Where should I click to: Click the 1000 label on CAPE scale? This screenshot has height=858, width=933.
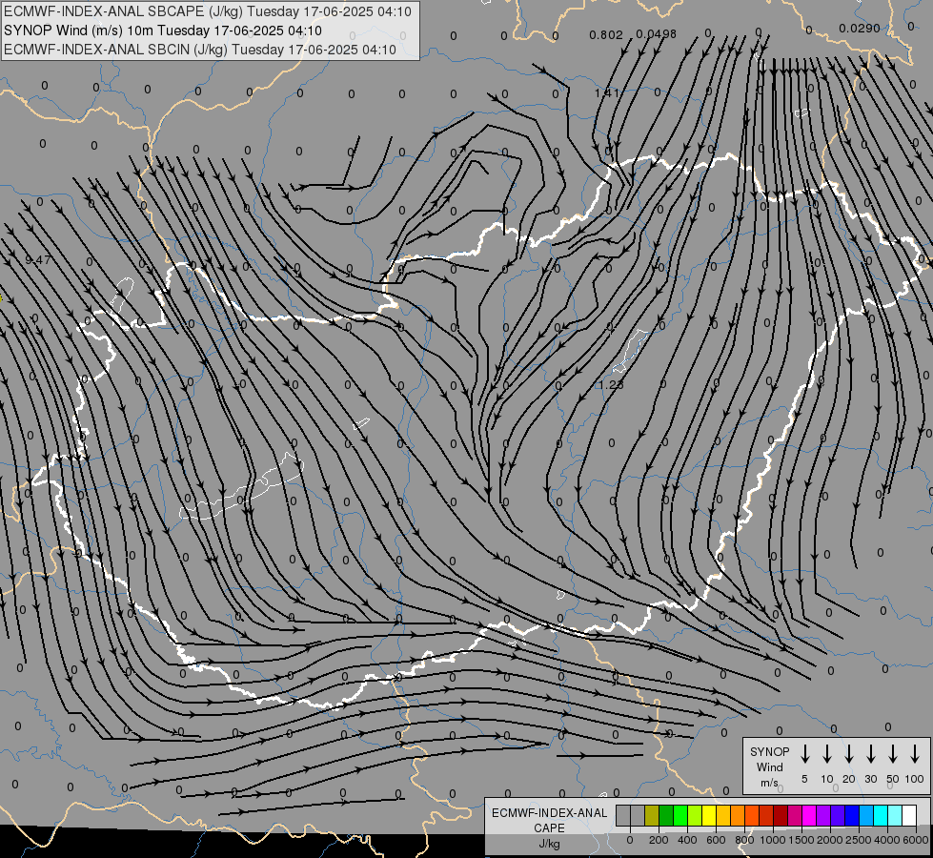tap(773, 840)
